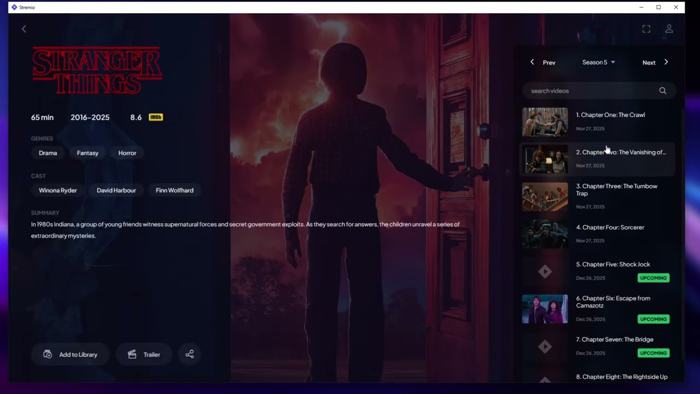Image resolution: width=700 pixels, height=394 pixels.
Task: Open the user profile icon
Action: coord(669,29)
